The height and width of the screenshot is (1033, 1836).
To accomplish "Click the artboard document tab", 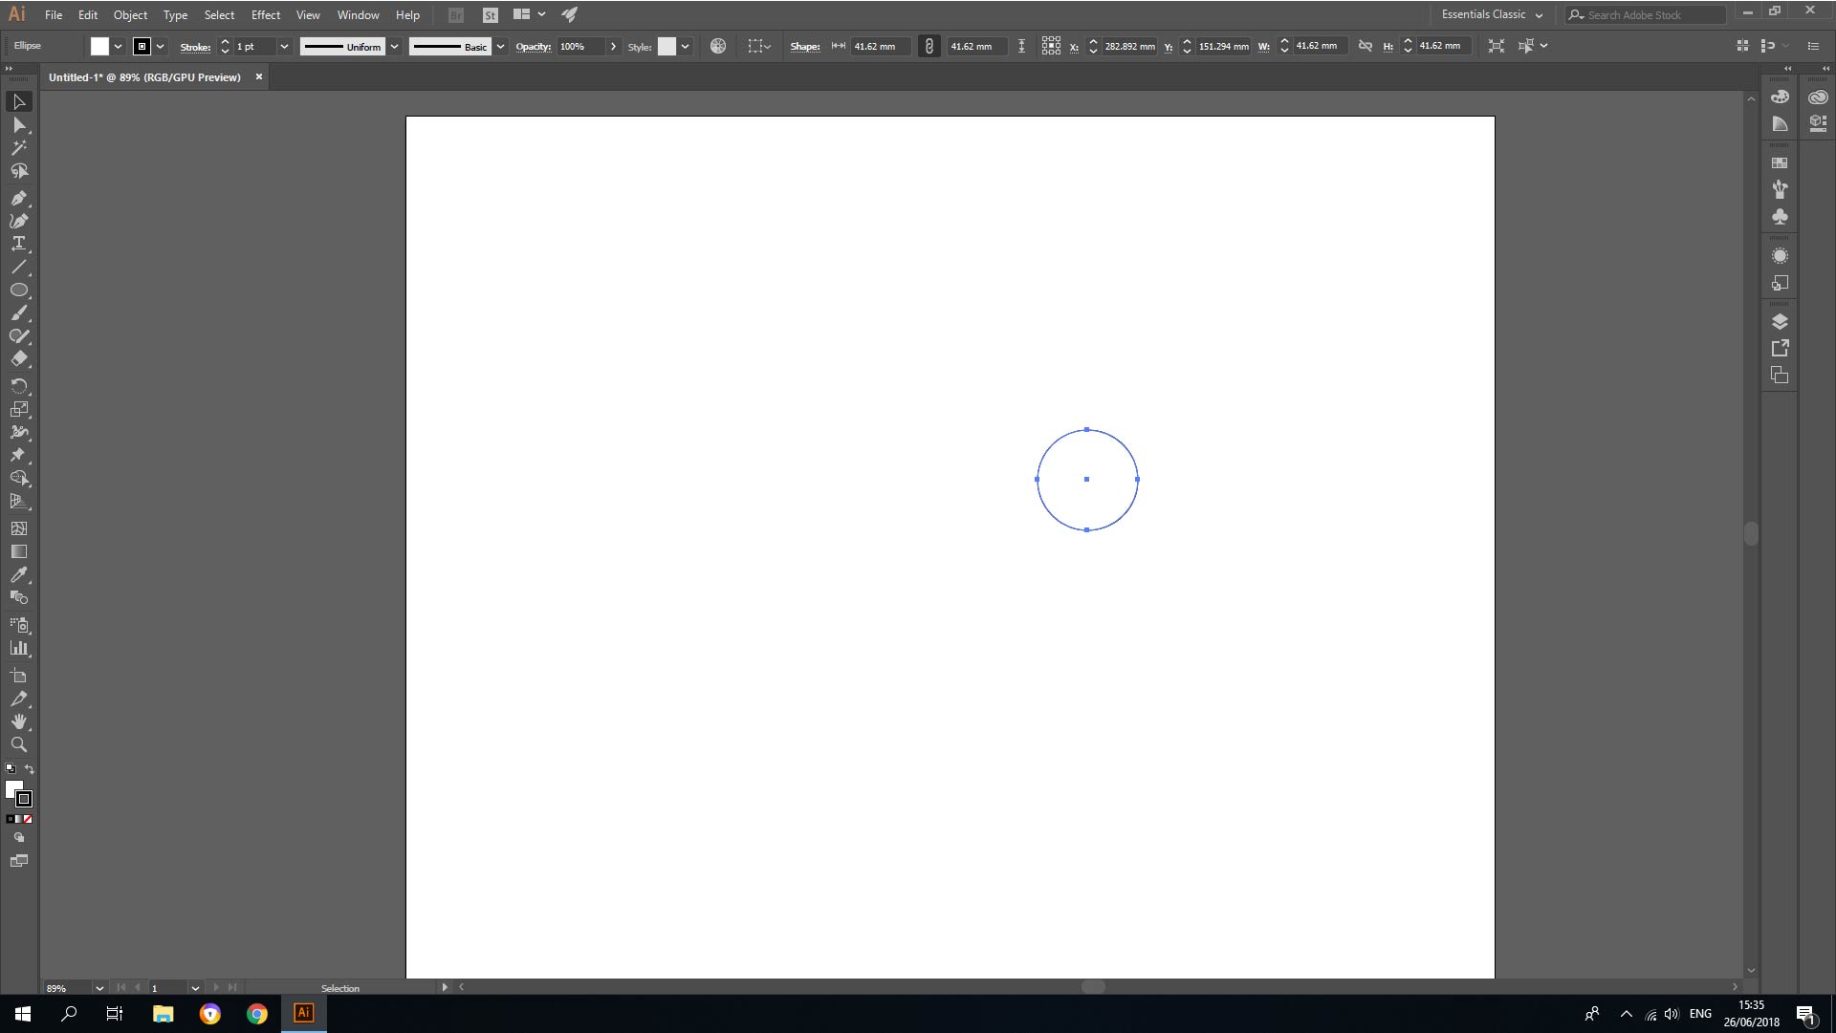I will 145,76.
